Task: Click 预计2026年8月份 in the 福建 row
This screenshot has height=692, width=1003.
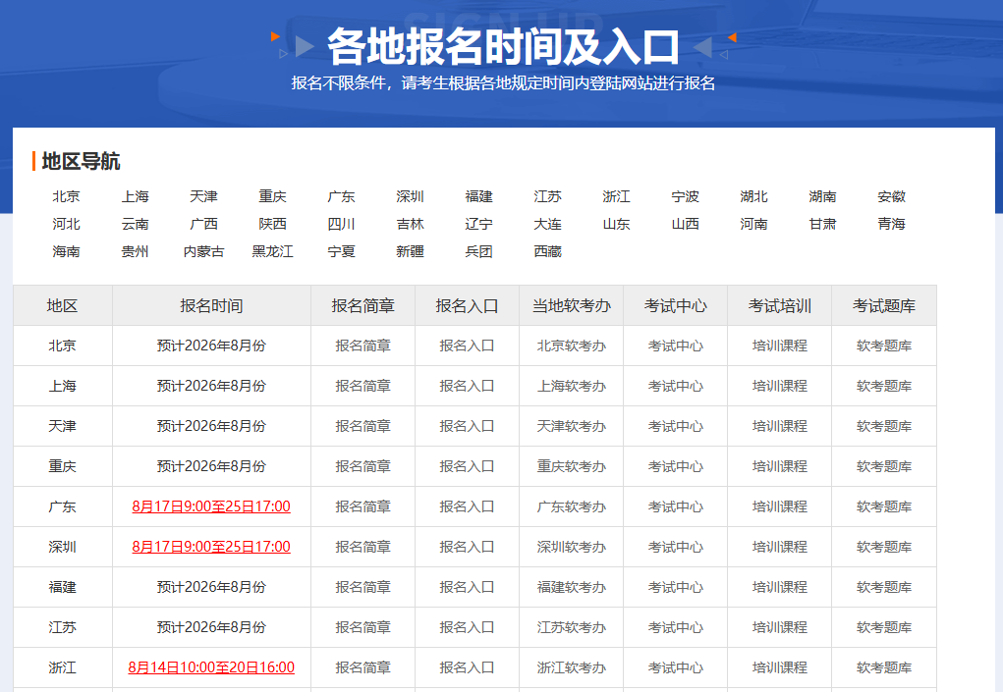Action: click(x=211, y=587)
